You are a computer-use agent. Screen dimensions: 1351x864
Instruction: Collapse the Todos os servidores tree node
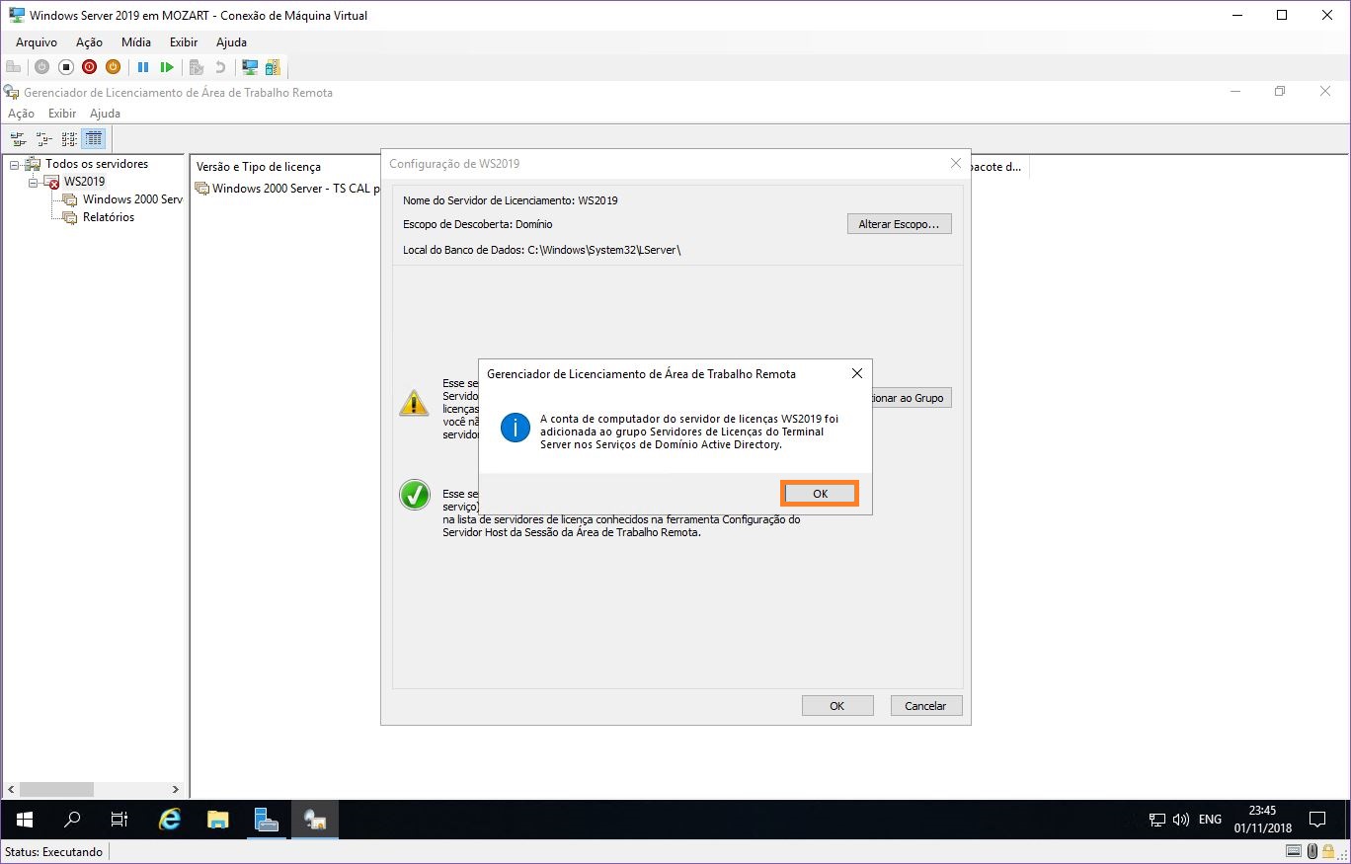click(14, 164)
